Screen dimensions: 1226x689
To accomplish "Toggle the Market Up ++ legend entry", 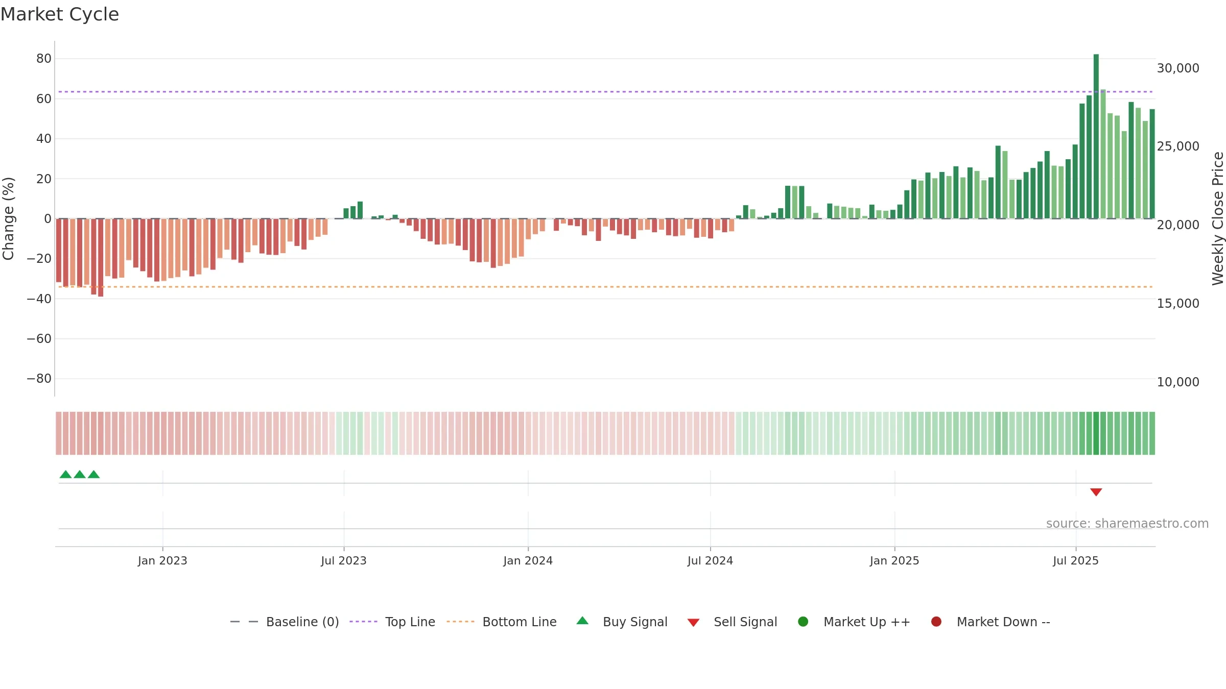I will 854,622.
